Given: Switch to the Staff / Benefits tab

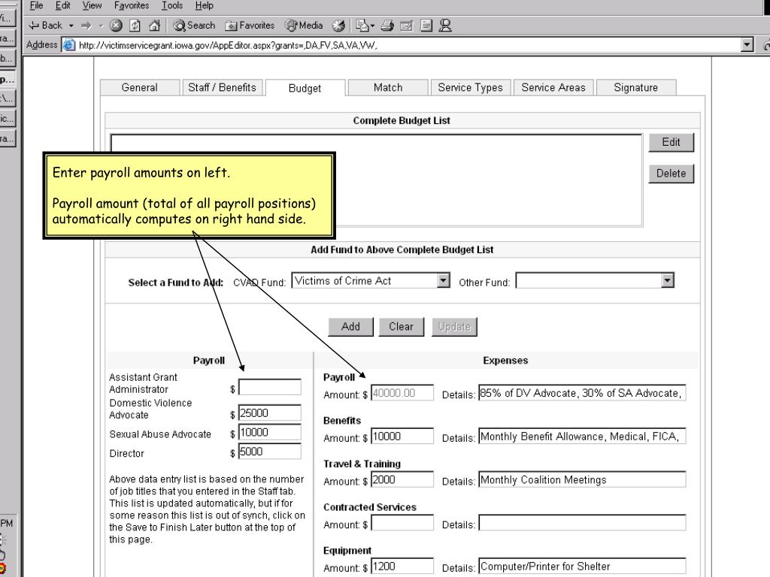Looking at the screenshot, I should 222,87.
